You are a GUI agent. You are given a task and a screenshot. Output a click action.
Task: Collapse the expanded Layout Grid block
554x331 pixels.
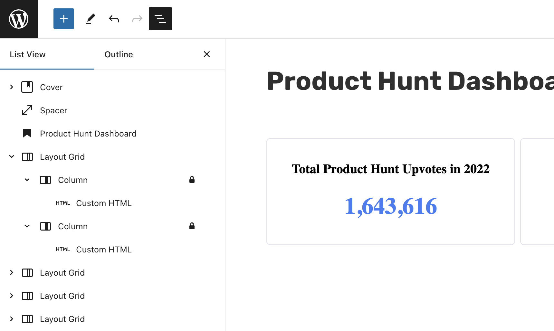tap(12, 156)
